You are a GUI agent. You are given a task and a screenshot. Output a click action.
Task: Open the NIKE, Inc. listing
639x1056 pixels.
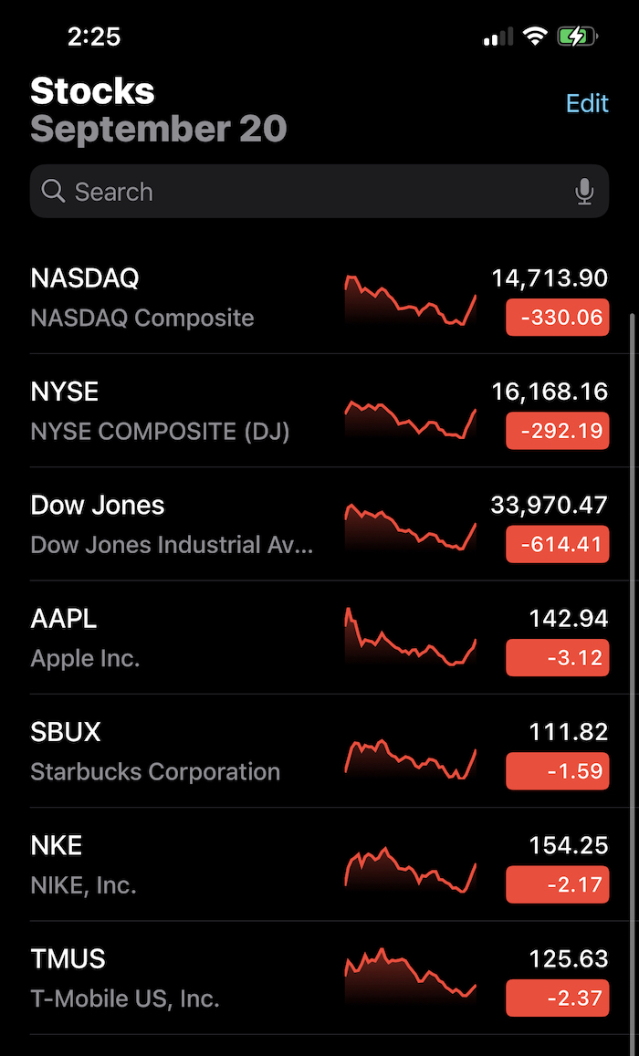point(319,864)
